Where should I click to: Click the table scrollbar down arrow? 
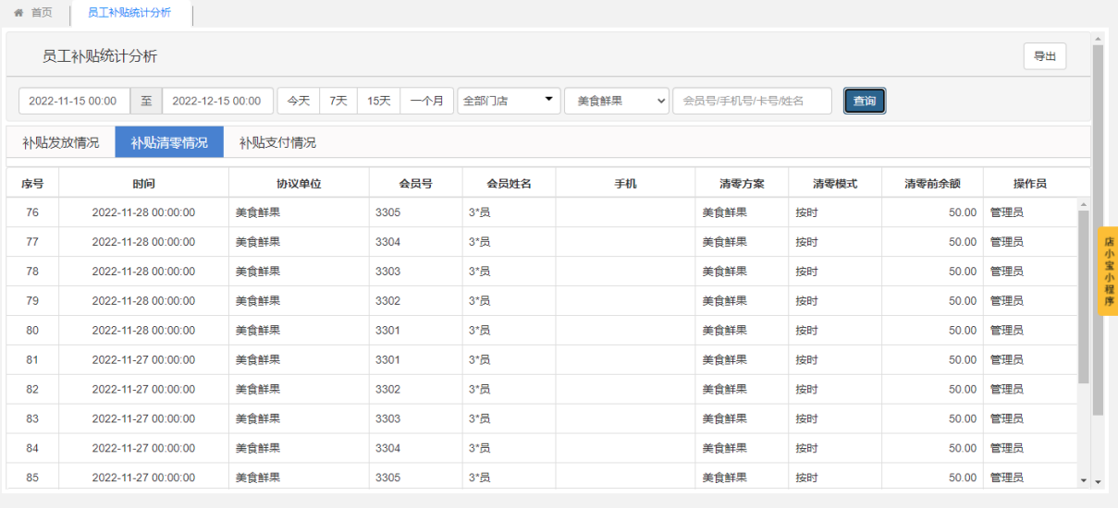point(1084,480)
